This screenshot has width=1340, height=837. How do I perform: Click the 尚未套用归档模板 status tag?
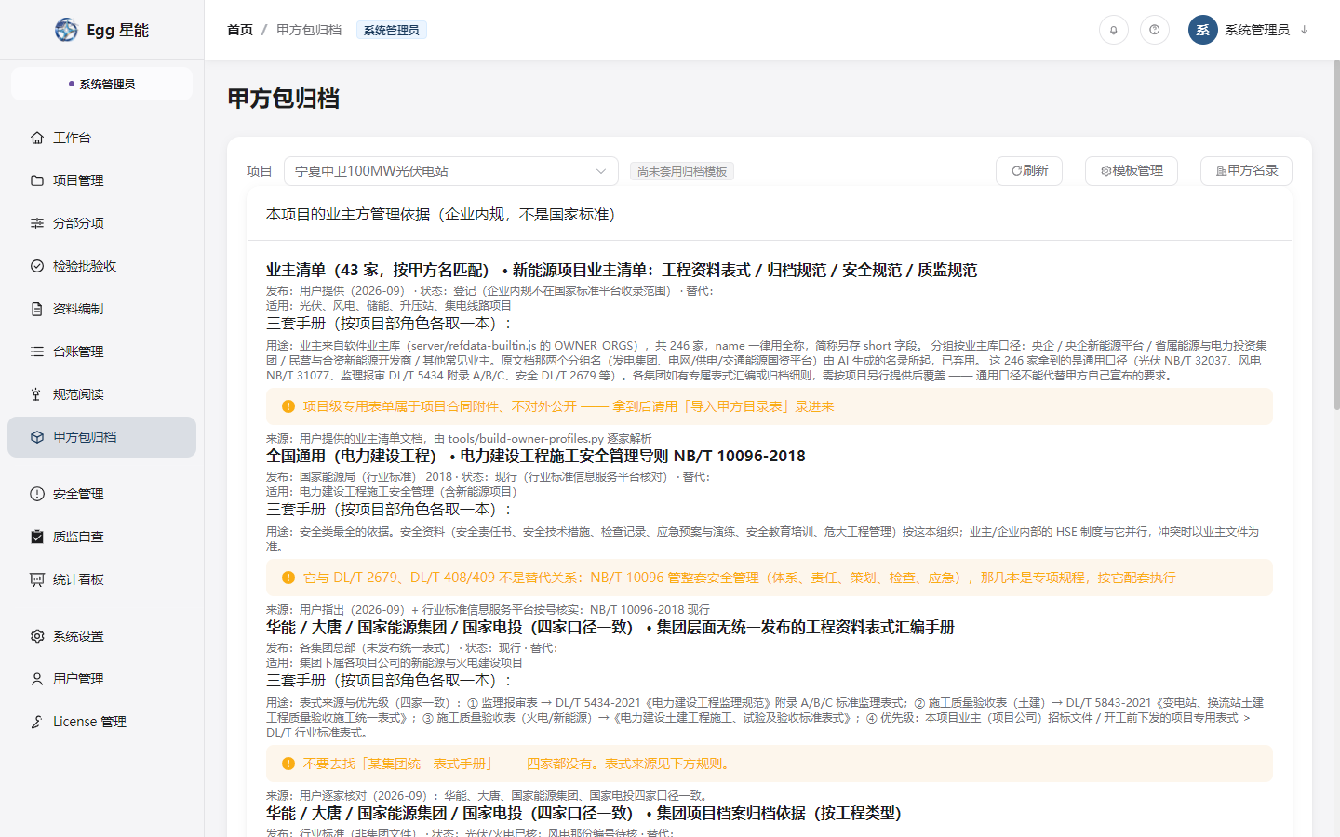pos(682,172)
